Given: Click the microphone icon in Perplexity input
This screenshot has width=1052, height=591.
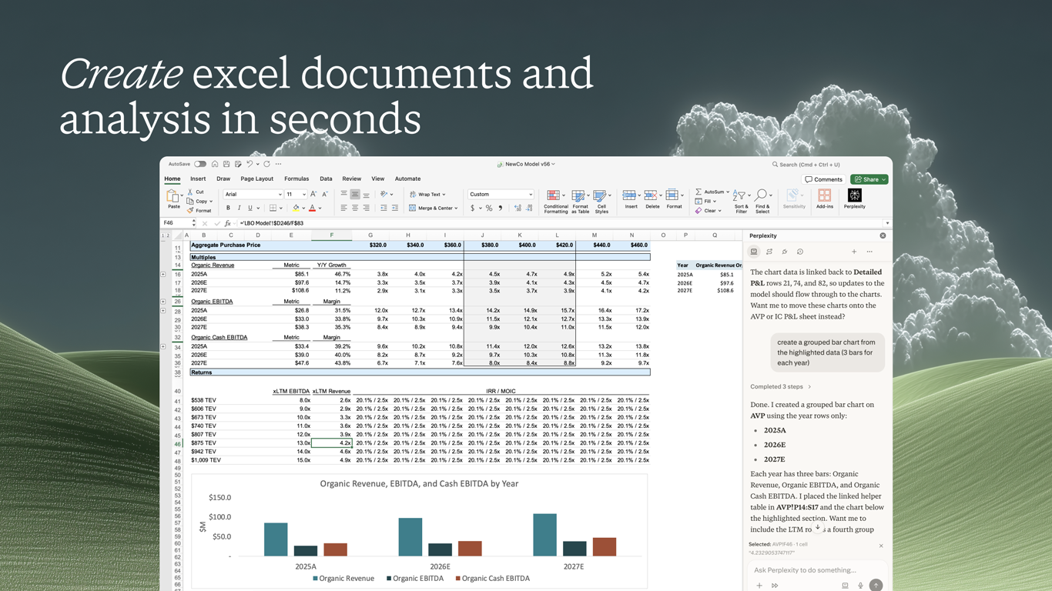Looking at the screenshot, I should point(860,586).
